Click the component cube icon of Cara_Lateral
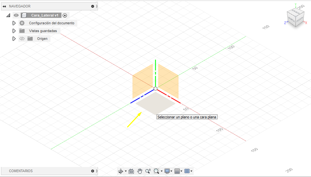 [24, 15]
